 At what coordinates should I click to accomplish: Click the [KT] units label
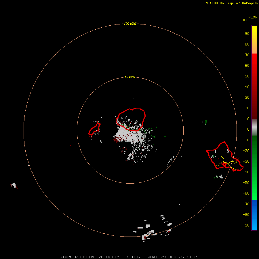pyautogui.click(x=246, y=20)
